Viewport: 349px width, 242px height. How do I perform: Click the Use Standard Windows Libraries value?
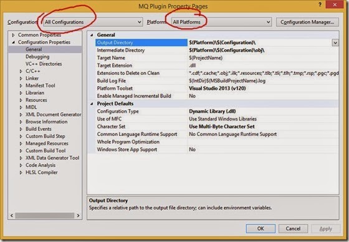coord(222,119)
